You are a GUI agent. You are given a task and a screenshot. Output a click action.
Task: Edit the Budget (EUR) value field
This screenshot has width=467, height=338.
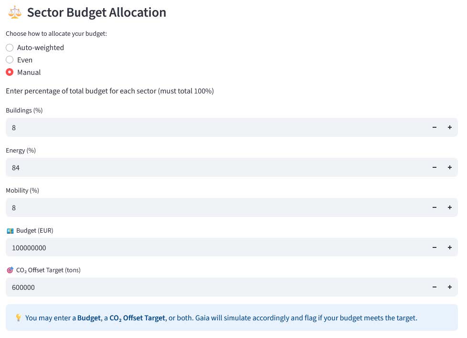pos(215,247)
